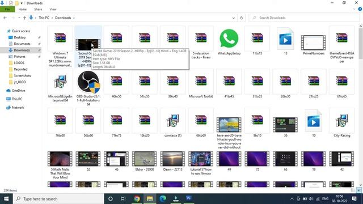Viewport: 363px width, 204px height.
Task: Open the Share ribbon tab
Action: point(38,9)
